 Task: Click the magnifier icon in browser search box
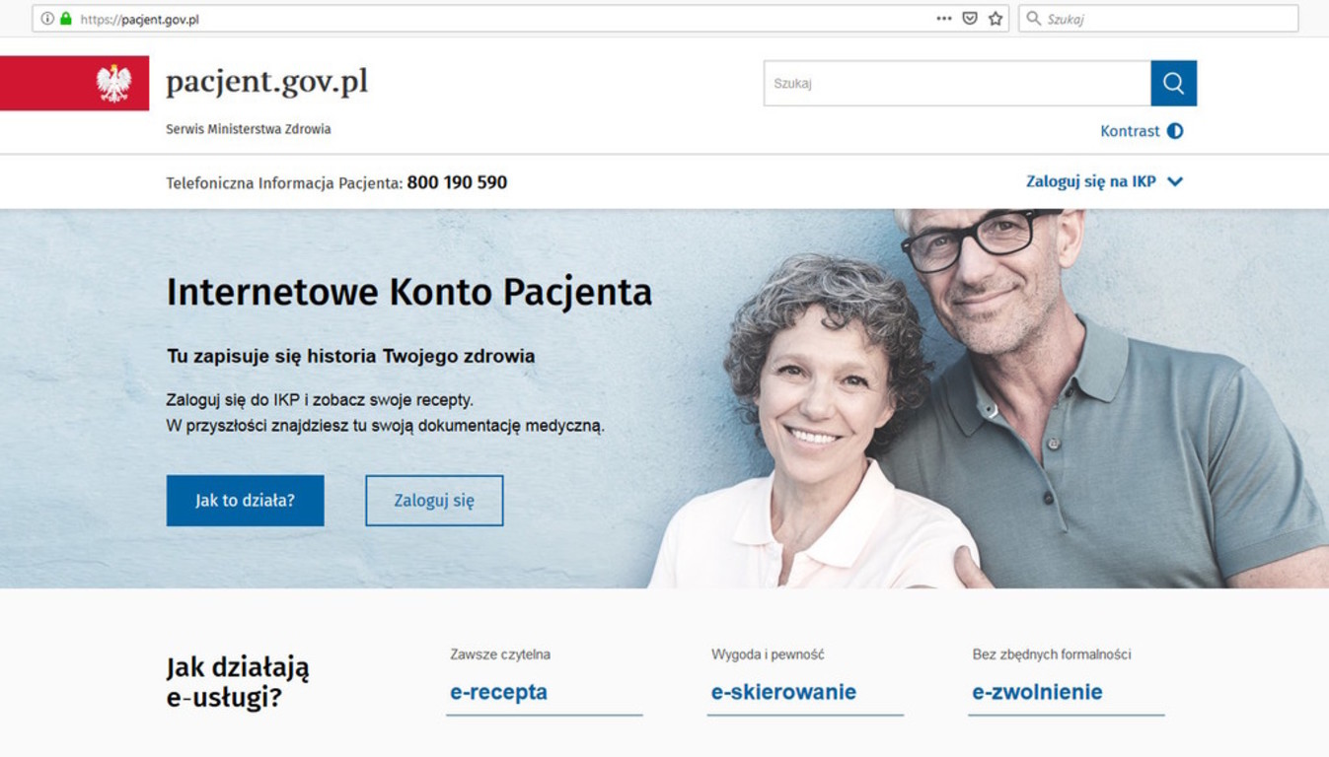pyautogui.click(x=1033, y=19)
